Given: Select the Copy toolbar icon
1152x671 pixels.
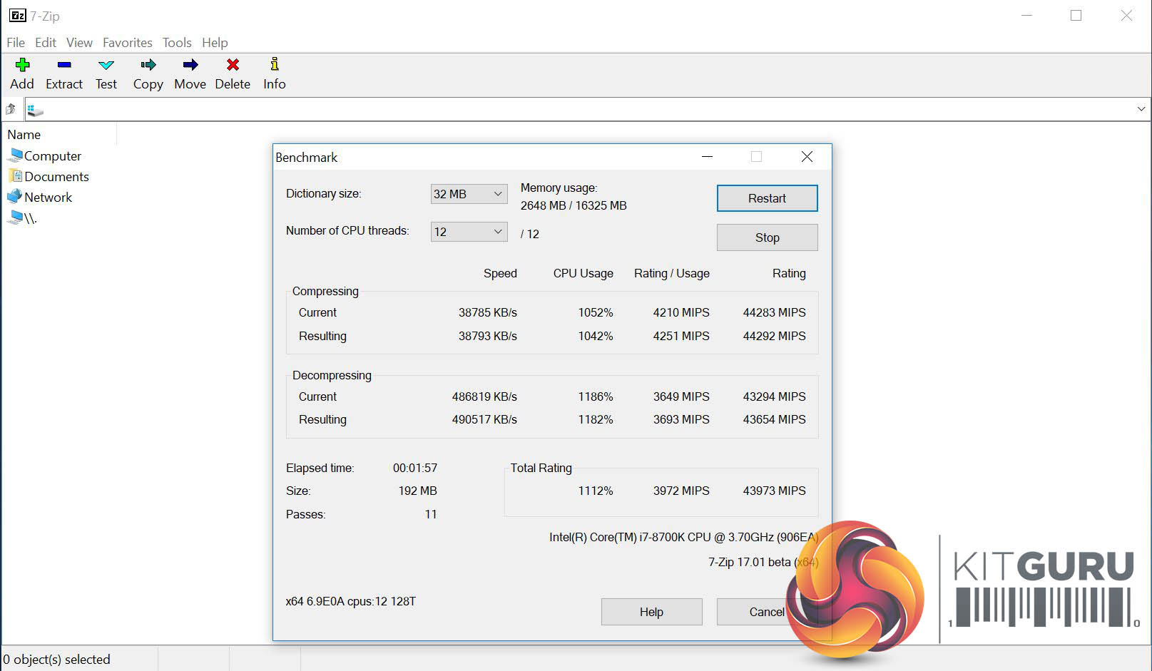Looking at the screenshot, I should click(148, 65).
